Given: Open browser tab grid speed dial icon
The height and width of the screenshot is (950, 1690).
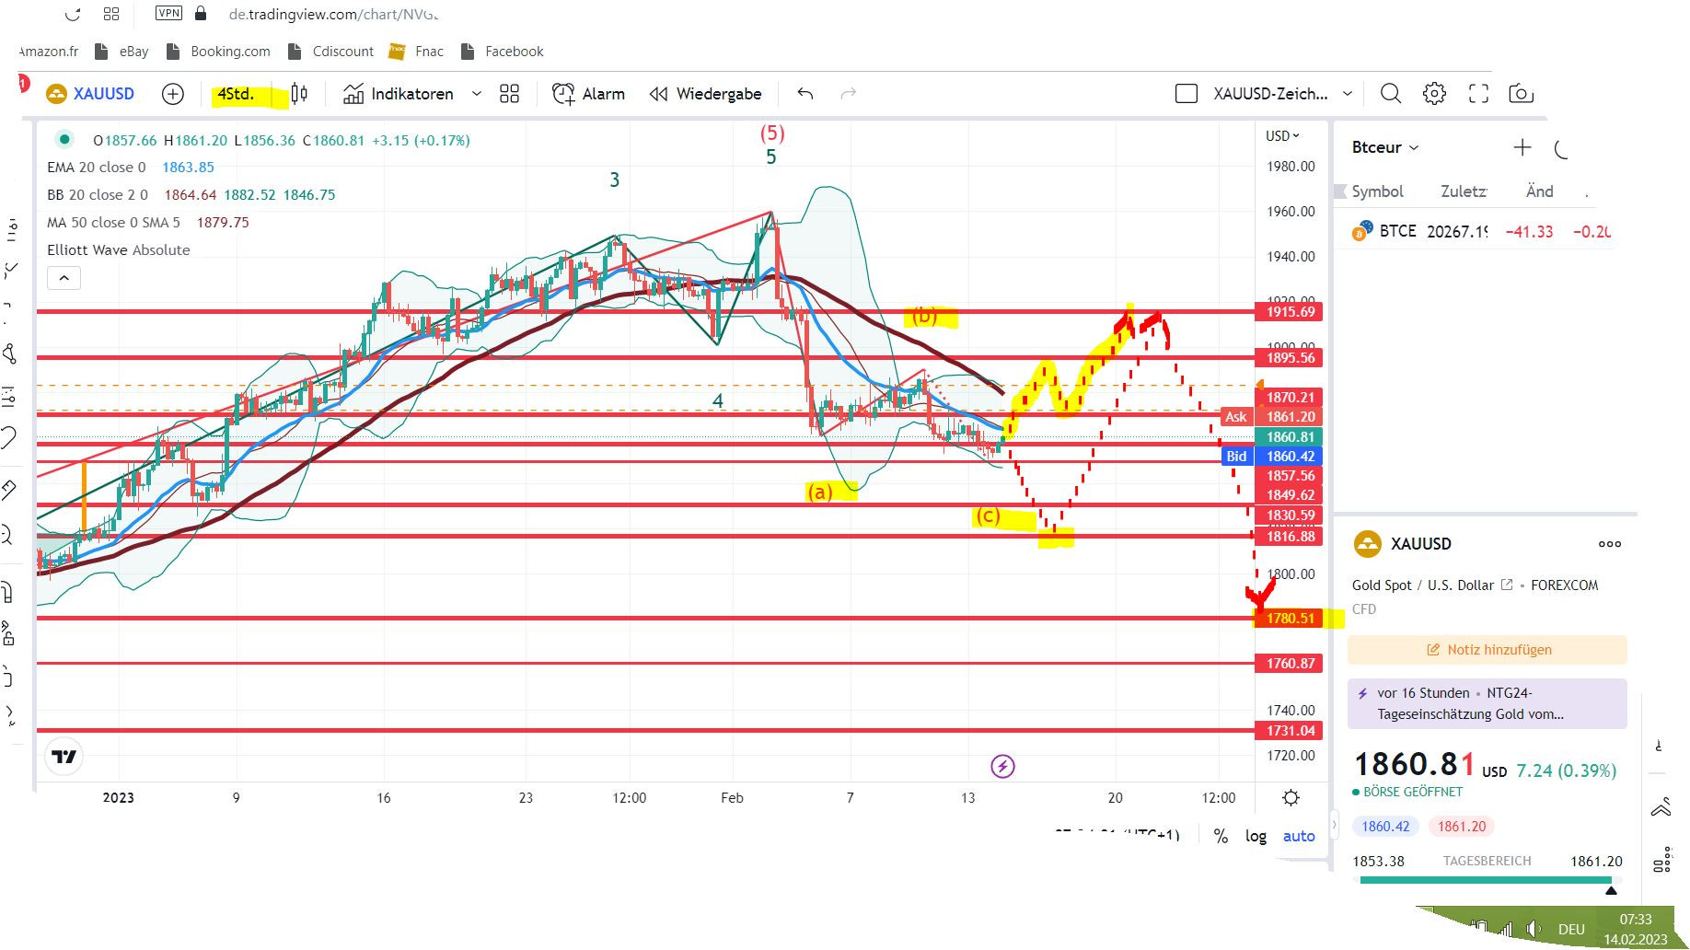Looking at the screenshot, I should (111, 14).
